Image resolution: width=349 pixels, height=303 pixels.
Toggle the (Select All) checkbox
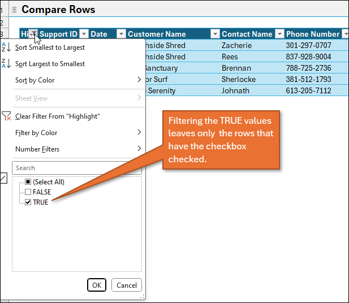[28, 182]
